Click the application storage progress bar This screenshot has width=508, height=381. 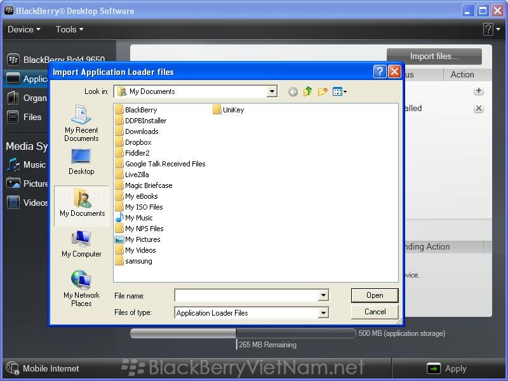(x=243, y=333)
